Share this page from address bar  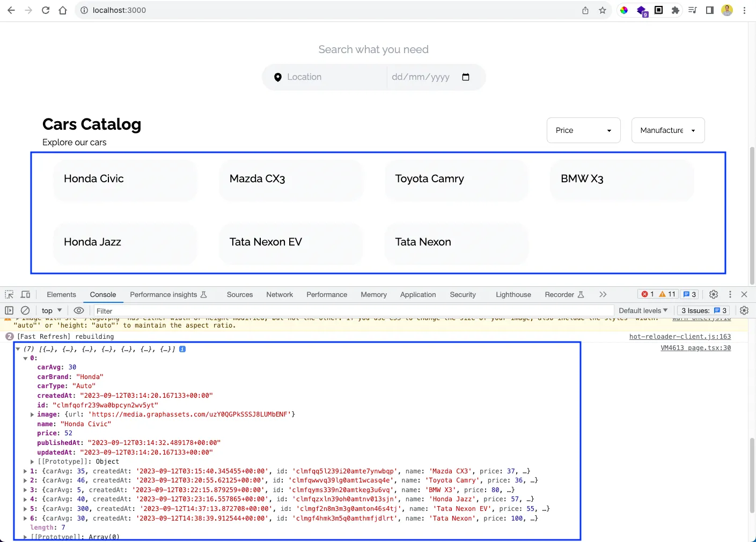585,10
